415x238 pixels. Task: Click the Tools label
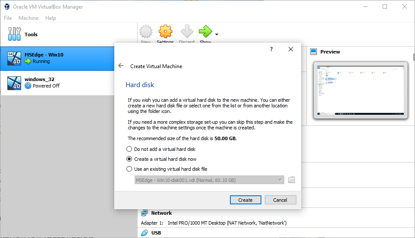[31, 34]
